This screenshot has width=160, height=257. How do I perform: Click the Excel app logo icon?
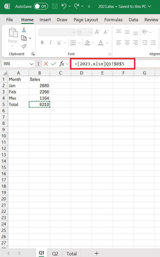coord(7,6)
